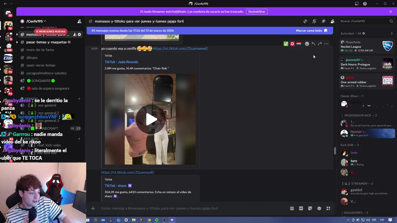The height and width of the screenshot is (223, 397).
Task: Dismiss the Streamer mode banner
Action: click(390, 11)
